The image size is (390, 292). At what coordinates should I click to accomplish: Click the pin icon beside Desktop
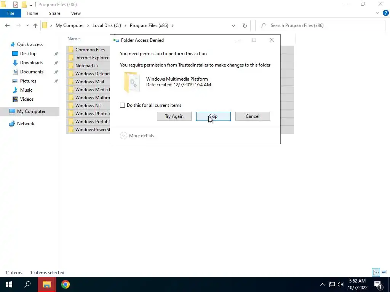[56, 54]
